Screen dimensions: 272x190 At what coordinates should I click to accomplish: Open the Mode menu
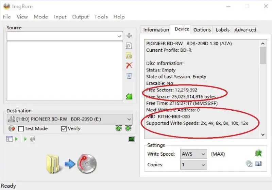41,17
